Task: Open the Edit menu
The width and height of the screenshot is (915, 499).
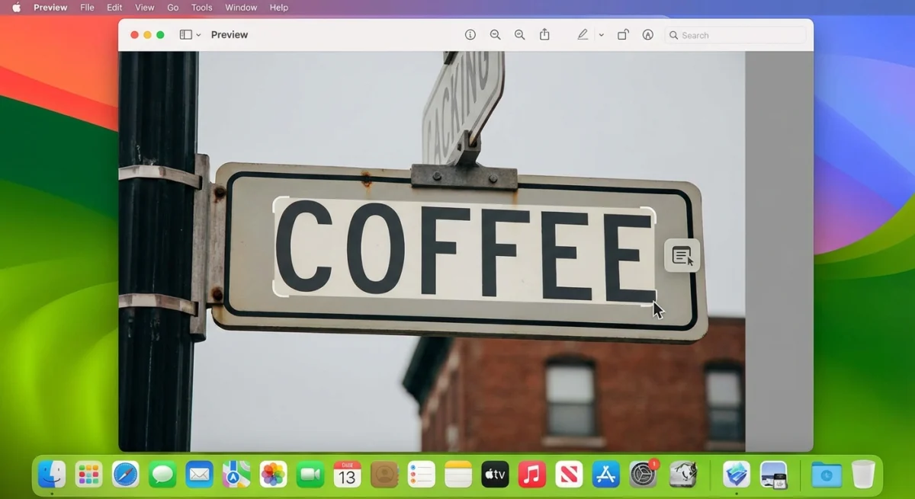Action: [x=114, y=8]
